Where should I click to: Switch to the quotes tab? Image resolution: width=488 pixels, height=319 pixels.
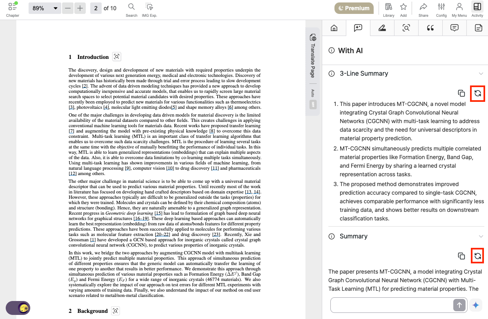(430, 28)
